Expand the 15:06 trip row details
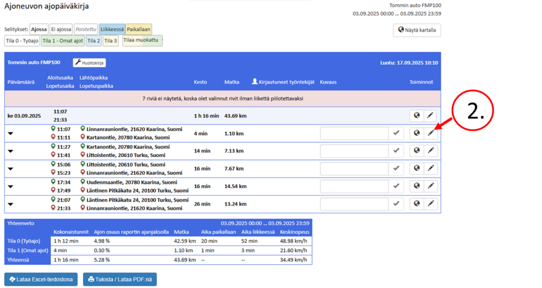 (11, 169)
